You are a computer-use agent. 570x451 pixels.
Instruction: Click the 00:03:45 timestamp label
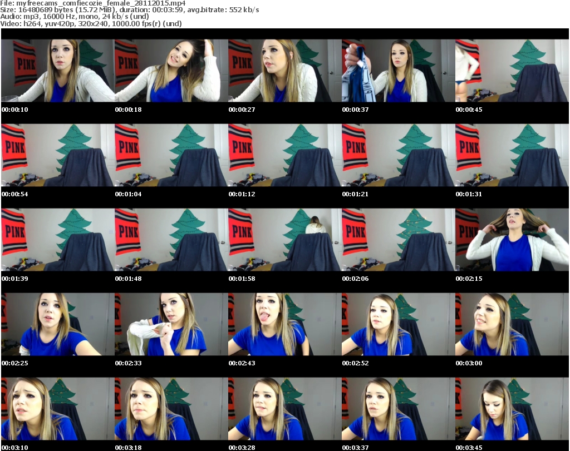point(469,448)
